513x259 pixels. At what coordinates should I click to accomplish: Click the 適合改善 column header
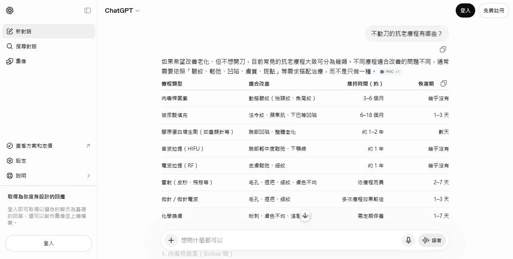pyautogui.click(x=259, y=84)
